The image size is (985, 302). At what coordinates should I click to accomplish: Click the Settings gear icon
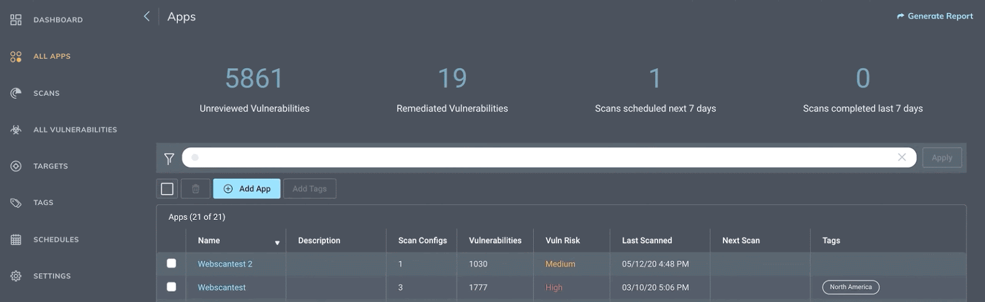pos(16,276)
